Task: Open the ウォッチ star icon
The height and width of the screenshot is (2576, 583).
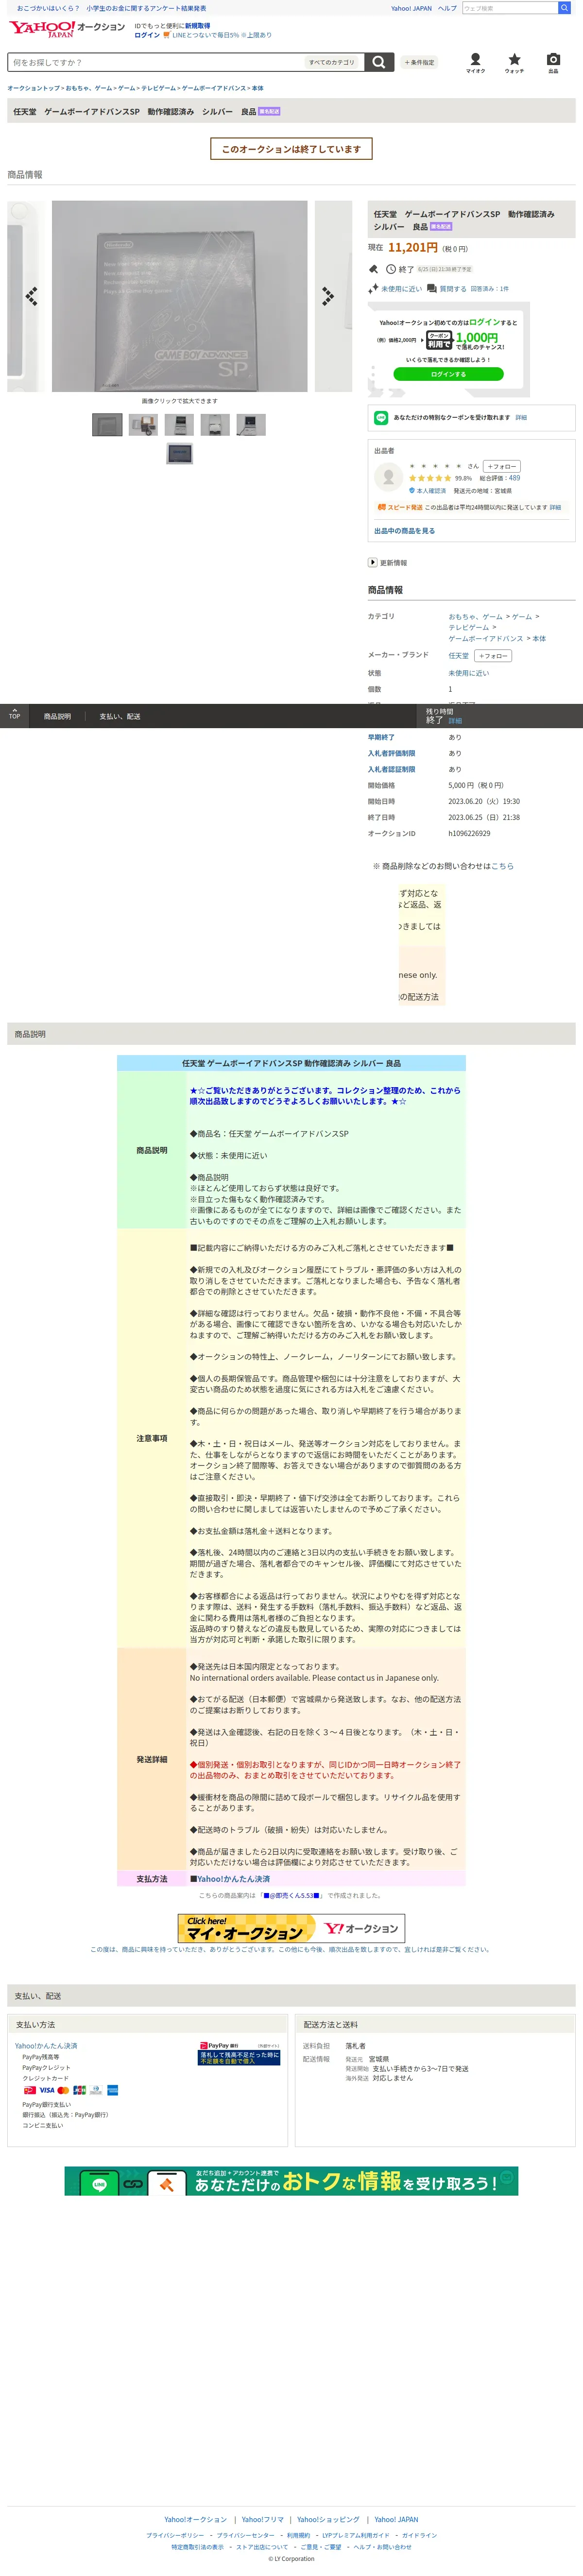Action: 514,63
